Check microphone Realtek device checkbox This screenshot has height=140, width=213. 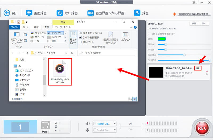click(x=95, y=130)
